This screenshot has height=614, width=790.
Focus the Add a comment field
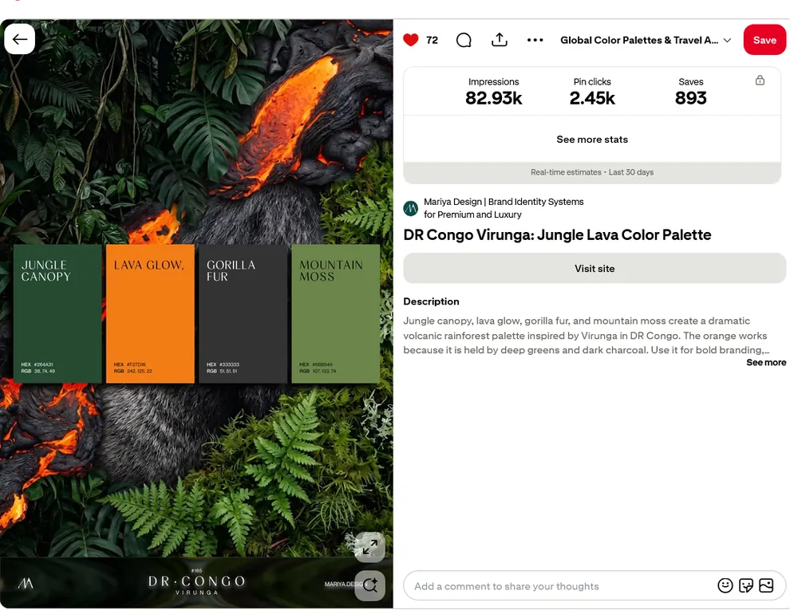(559, 586)
